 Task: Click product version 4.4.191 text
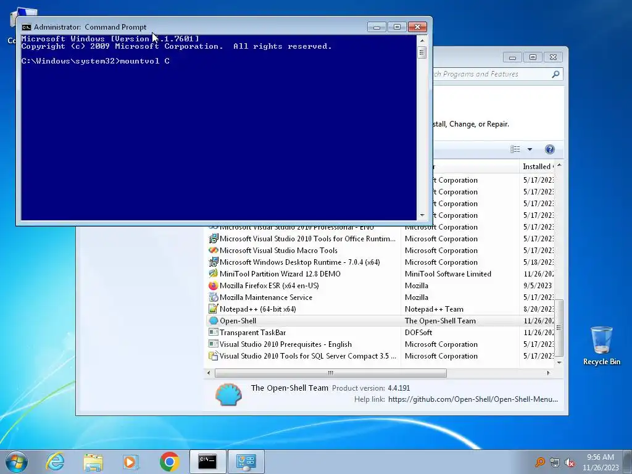[399, 388]
